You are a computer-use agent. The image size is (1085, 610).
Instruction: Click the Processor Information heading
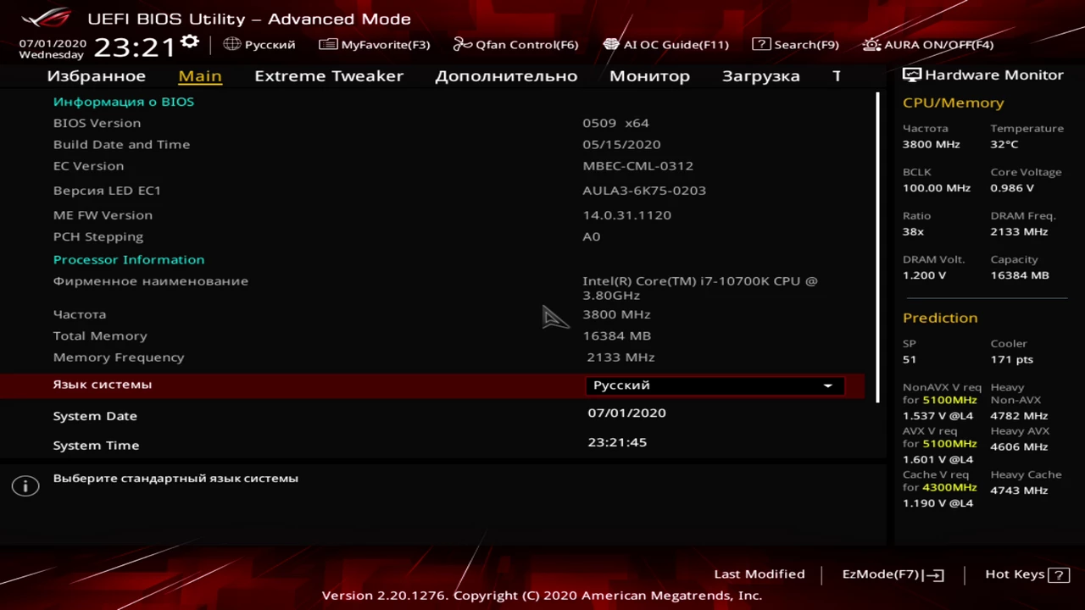coord(129,260)
